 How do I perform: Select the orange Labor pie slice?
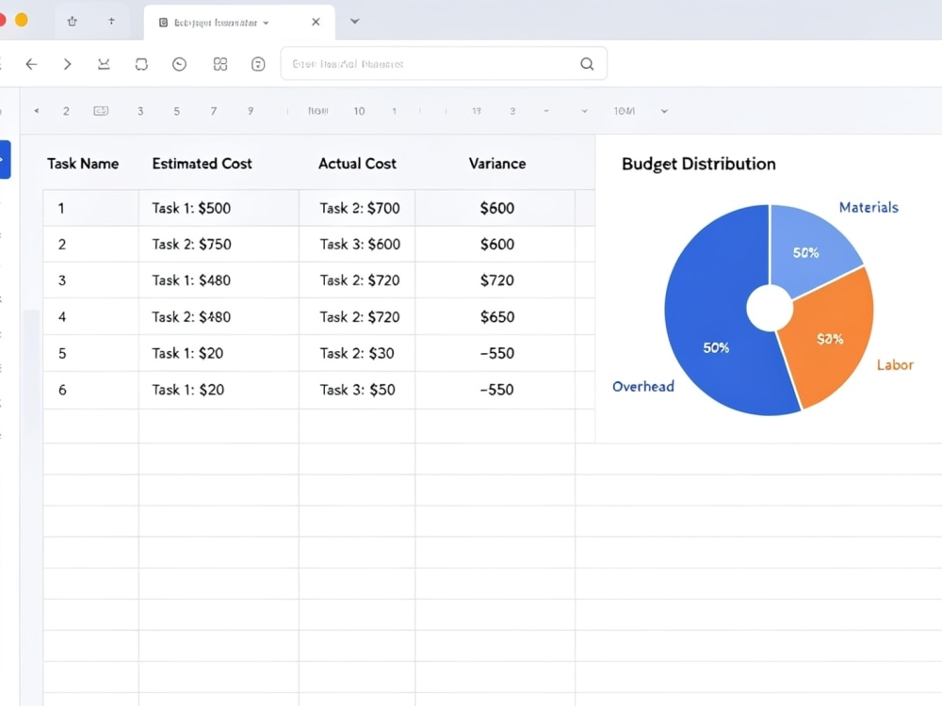tap(832, 339)
